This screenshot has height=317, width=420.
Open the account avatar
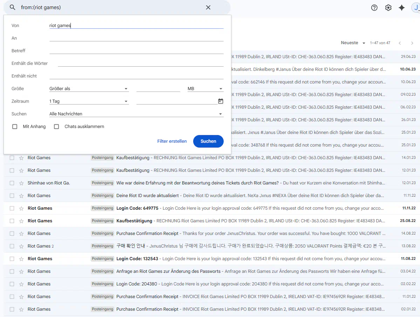point(416,7)
